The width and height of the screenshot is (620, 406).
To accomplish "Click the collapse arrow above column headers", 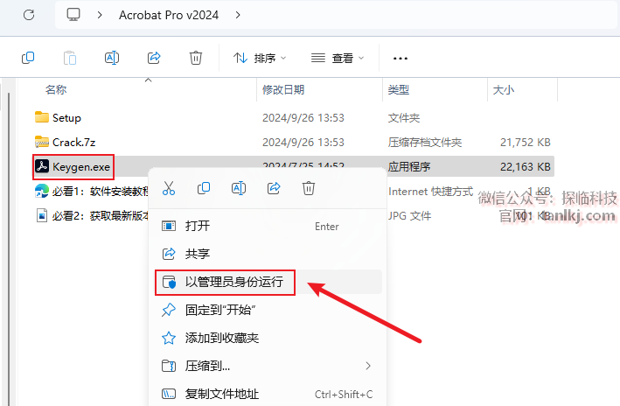I will (x=149, y=80).
